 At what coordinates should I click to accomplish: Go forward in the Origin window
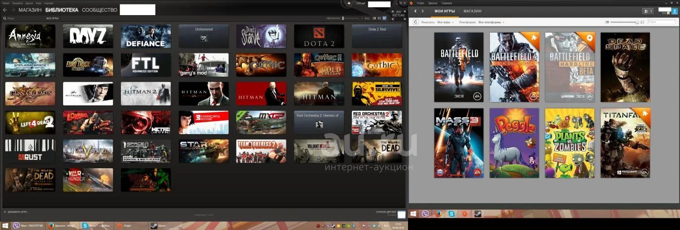coord(423,11)
